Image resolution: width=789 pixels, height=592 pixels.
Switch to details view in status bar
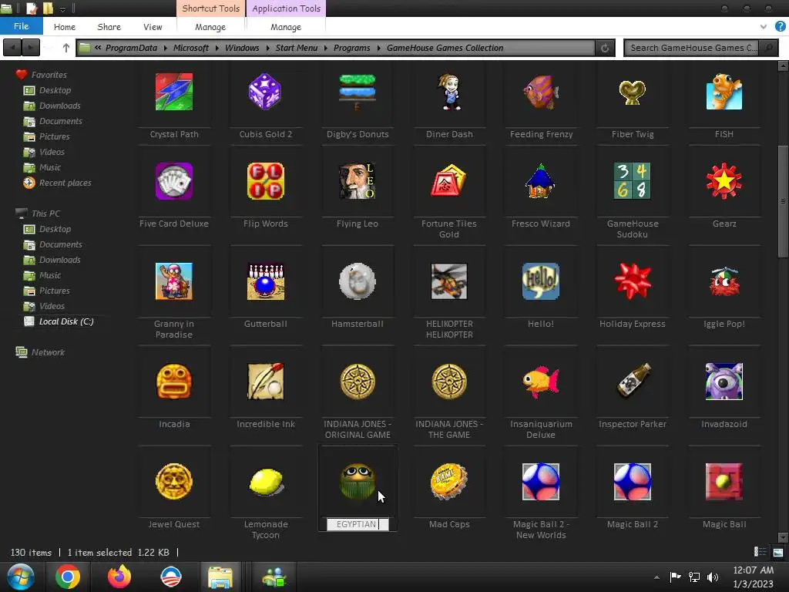(760, 552)
